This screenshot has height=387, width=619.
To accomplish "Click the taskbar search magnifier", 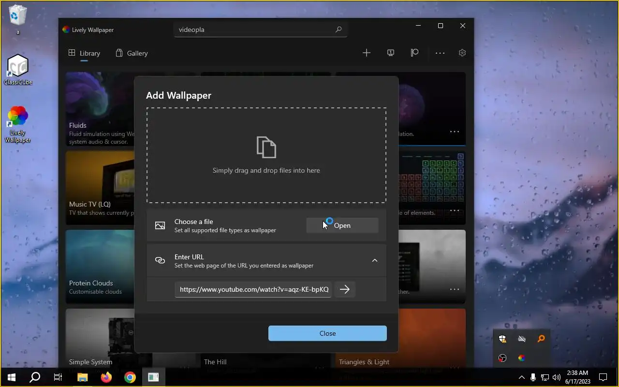I will click(35, 377).
